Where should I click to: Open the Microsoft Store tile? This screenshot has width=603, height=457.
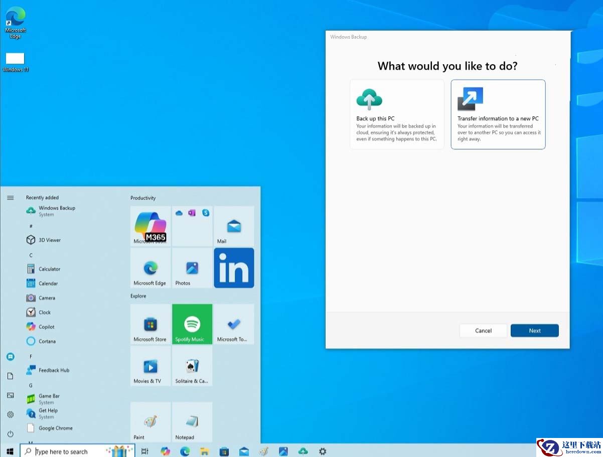point(150,324)
